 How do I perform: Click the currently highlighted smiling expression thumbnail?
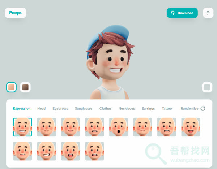click(x=22, y=127)
